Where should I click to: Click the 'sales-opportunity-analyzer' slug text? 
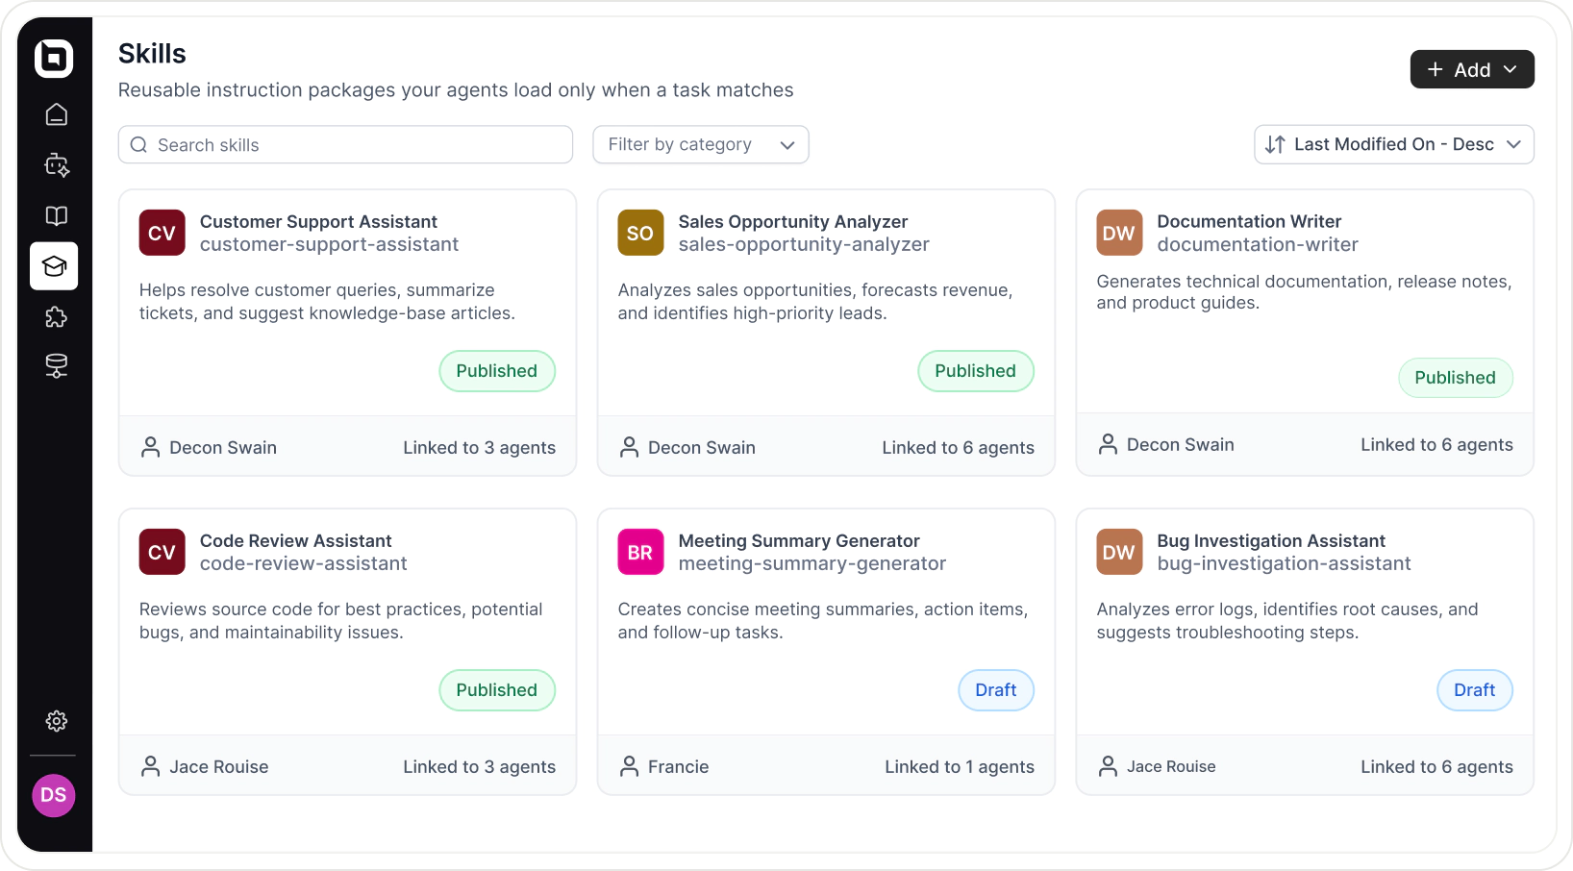(804, 245)
